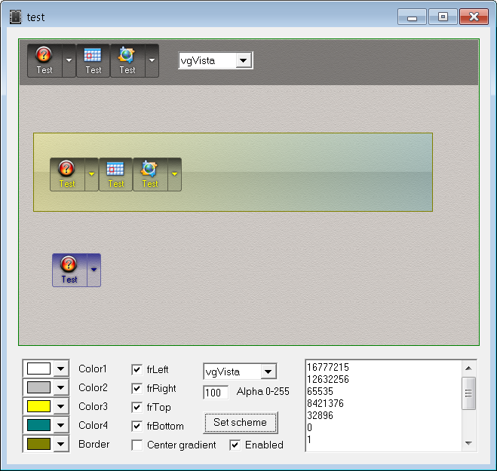Click the calendar icon in the gradient panel
Viewport: 497px width, 471px height.
115,169
